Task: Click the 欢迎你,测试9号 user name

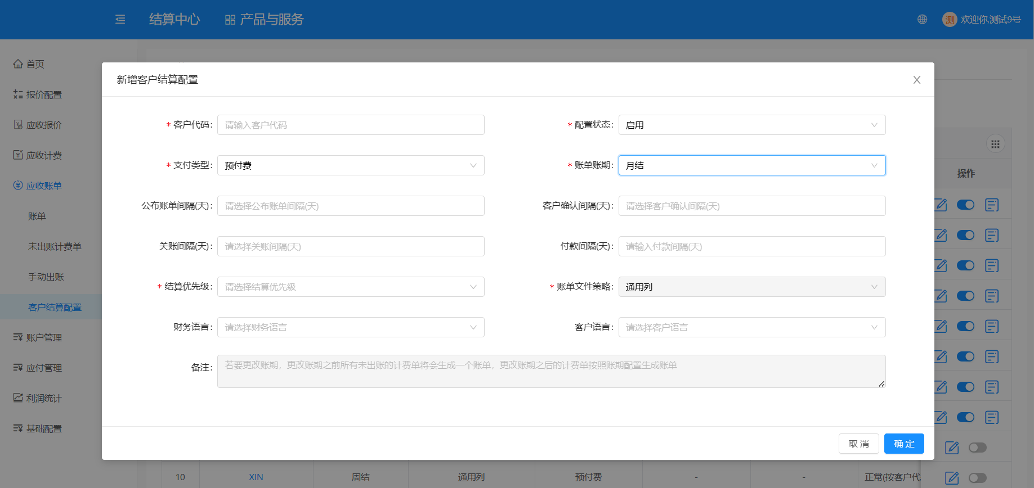Action: click(x=991, y=20)
